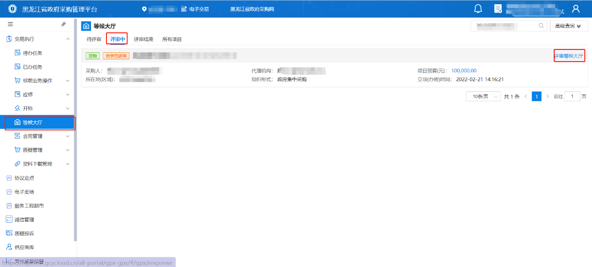Viewport: 592px width, 267px height.
Task: Click the location pin icon in header
Action: (144, 9)
